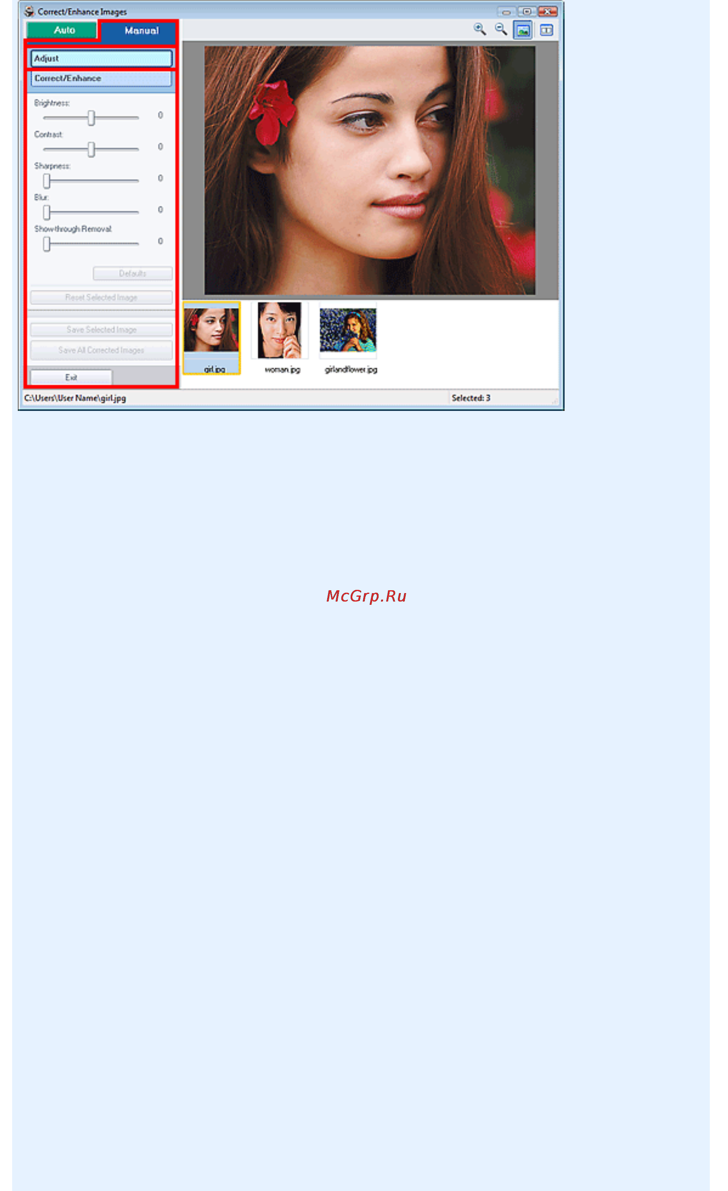Click the Correct/Enhance Images title bar icon
728x1191 pixels.
(x=30, y=11)
